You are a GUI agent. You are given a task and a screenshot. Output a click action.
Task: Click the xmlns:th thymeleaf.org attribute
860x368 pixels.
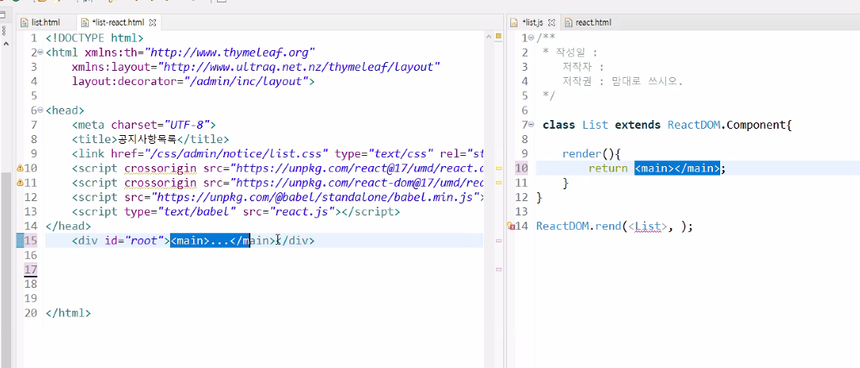click(x=200, y=52)
